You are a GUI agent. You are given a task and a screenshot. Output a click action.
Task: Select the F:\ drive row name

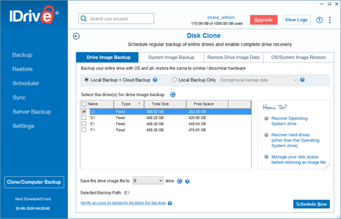pos(93,130)
